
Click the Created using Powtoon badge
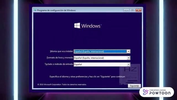pos(157,92)
